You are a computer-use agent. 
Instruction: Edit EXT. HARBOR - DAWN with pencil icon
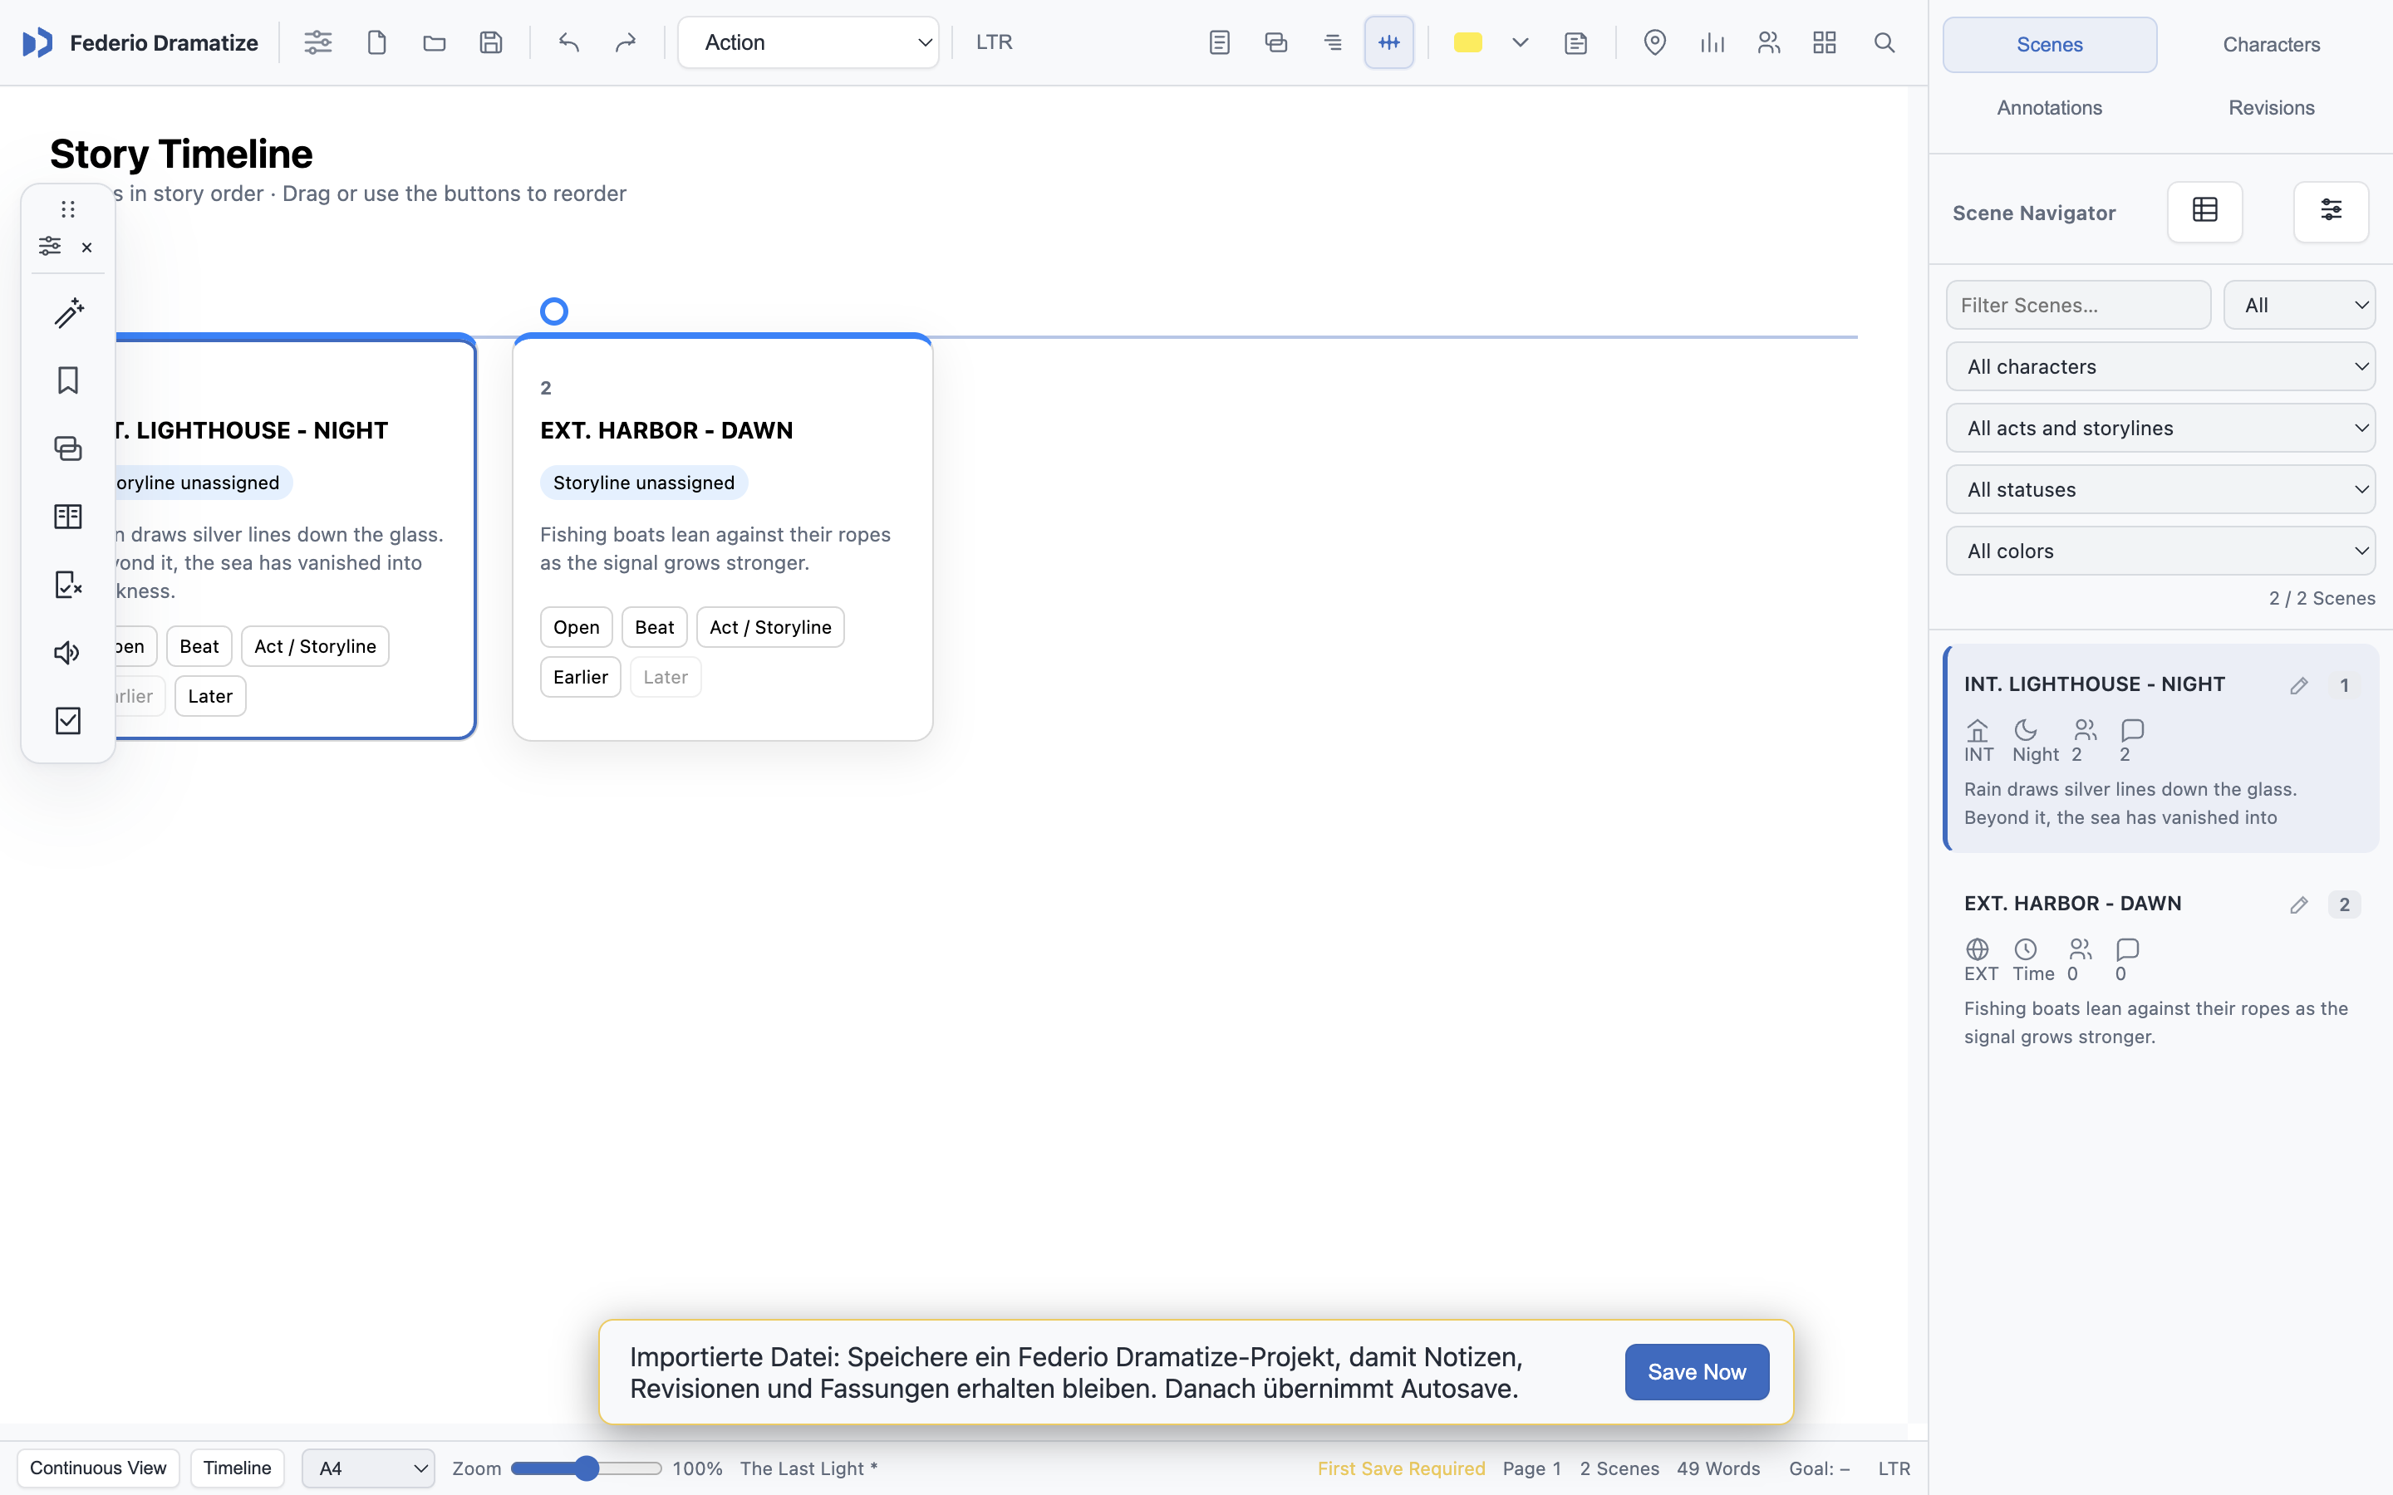[2299, 904]
